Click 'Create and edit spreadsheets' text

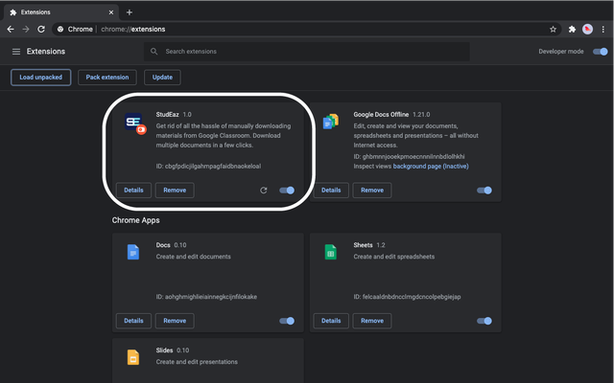(x=394, y=257)
